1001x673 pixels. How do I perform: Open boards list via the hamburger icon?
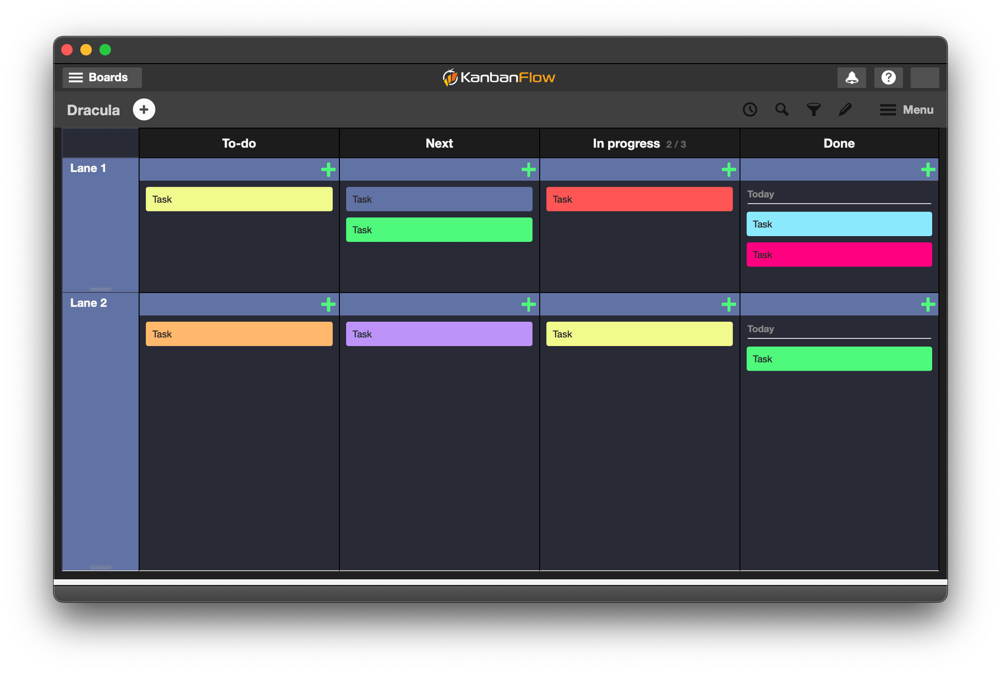(75, 77)
